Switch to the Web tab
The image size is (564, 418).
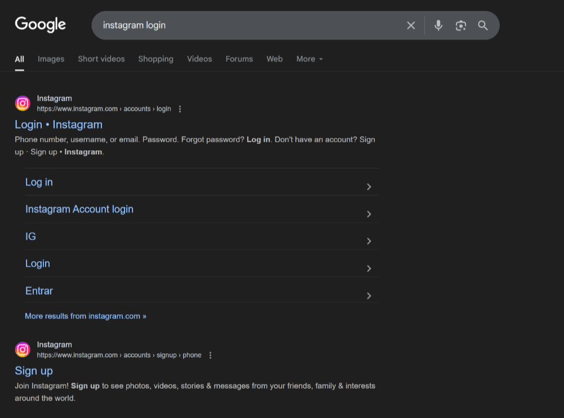274,59
